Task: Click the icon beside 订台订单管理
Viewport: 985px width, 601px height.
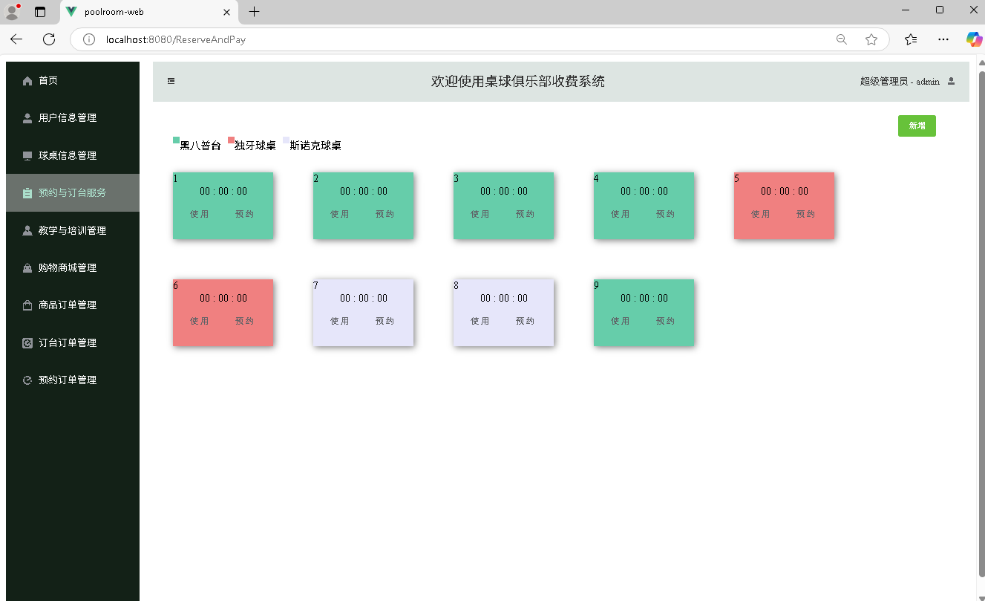Action: [27, 343]
